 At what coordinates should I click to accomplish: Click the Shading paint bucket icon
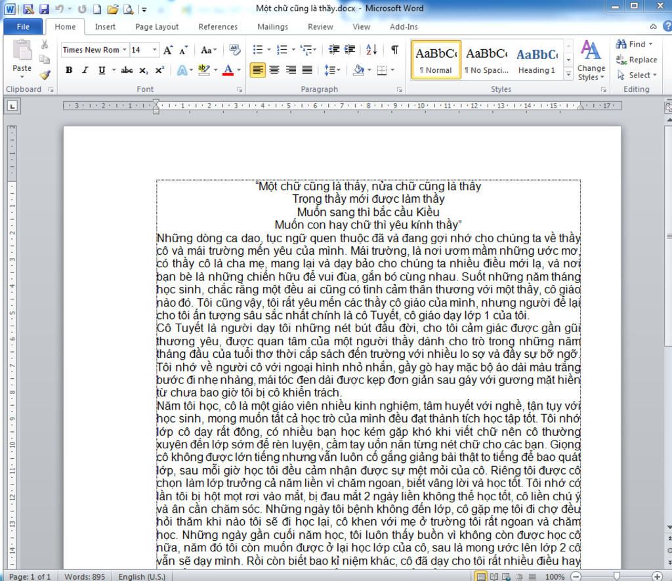point(359,70)
